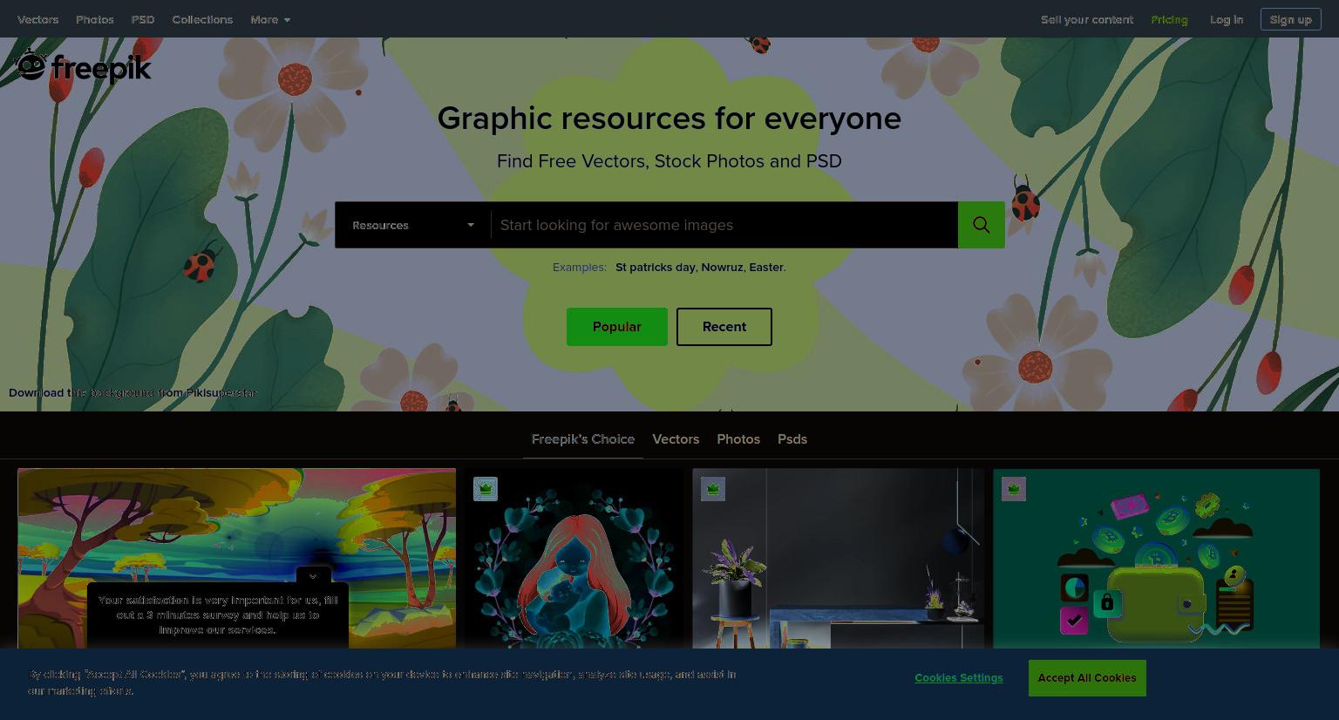Click the Nowruz example search

pos(723,268)
